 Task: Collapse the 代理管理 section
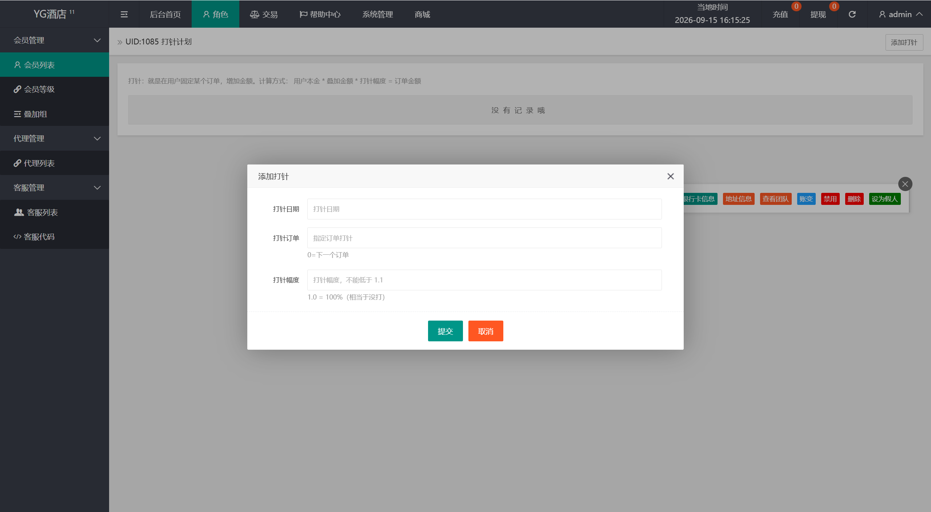click(x=55, y=138)
